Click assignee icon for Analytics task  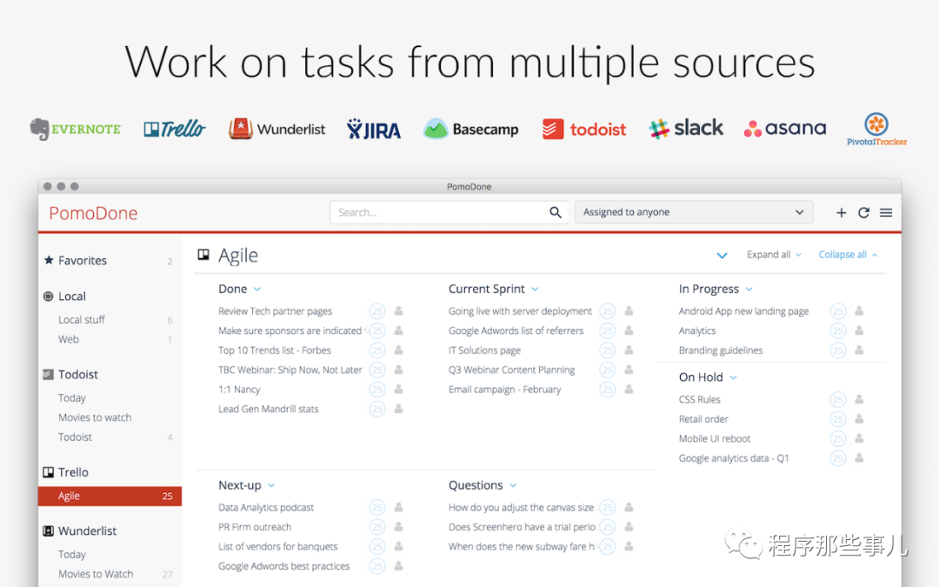click(859, 330)
